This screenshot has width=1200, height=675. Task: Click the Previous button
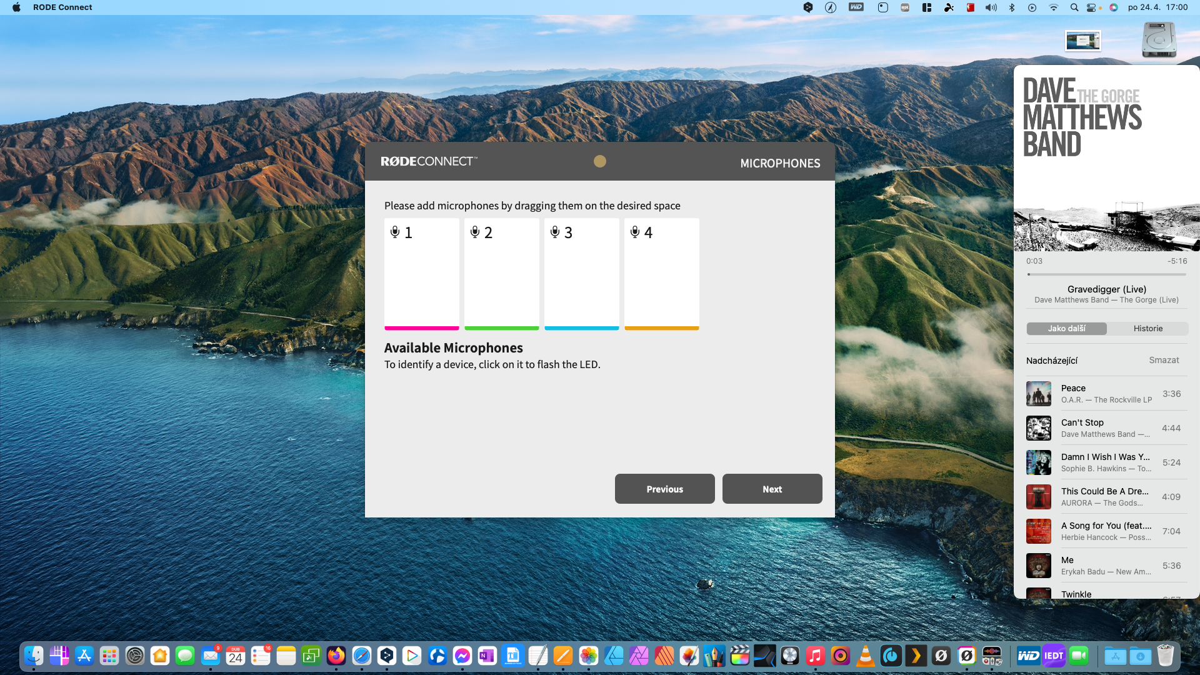coord(664,489)
